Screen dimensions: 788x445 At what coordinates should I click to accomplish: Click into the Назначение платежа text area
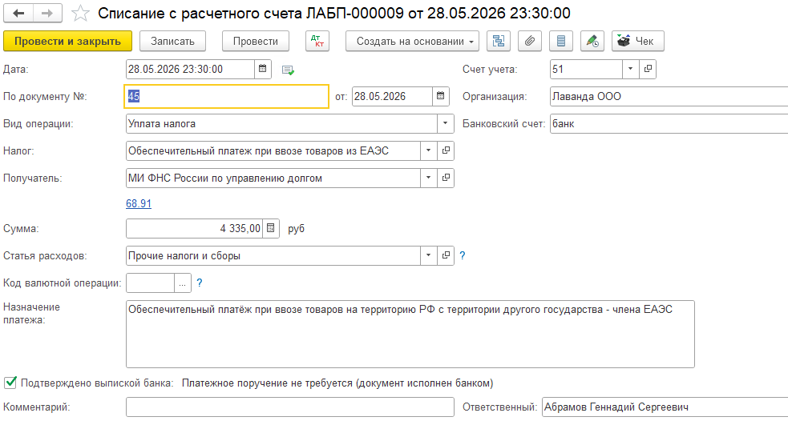point(410,334)
